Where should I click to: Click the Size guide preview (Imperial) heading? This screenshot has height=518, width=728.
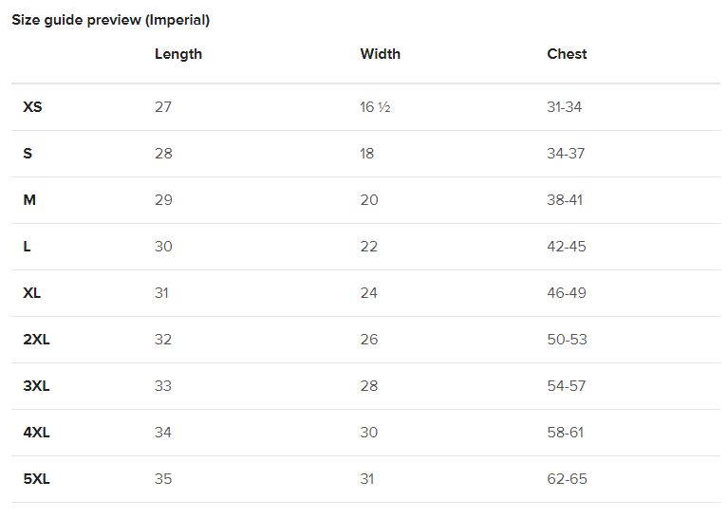(110, 20)
